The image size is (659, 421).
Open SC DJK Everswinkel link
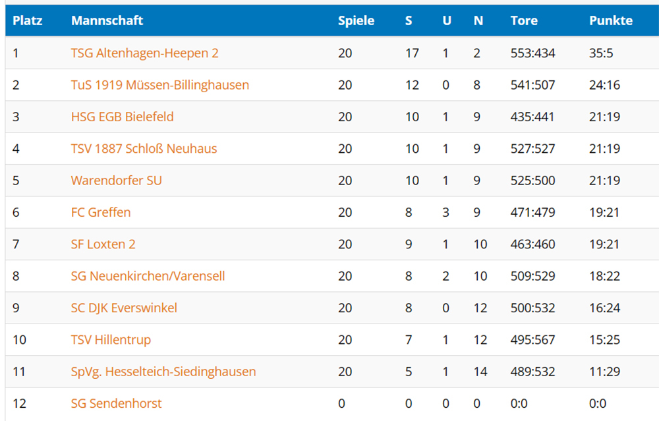pos(124,308)
